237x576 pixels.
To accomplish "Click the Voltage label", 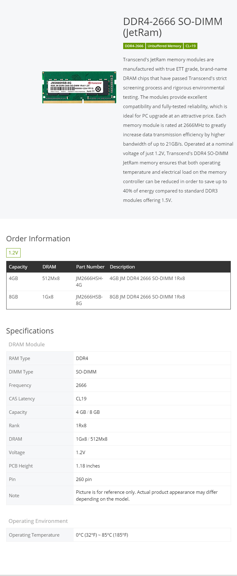I will click(17, 453).
